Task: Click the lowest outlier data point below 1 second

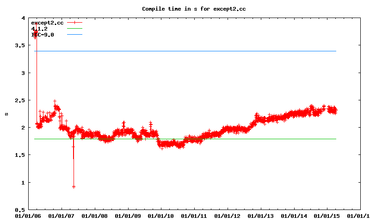Action: point(74,186)
